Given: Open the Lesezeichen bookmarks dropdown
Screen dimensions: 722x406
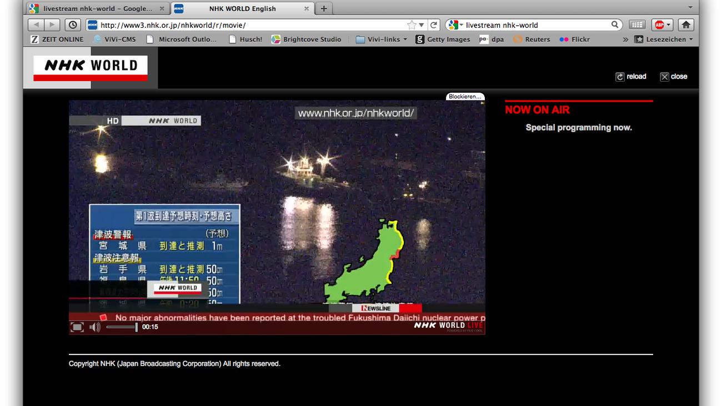Looking at the screenshot, I should (664, 39).
